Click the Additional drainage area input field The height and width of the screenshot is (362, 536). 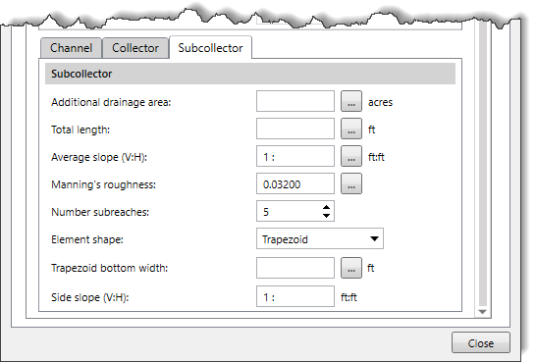point(295,101)
